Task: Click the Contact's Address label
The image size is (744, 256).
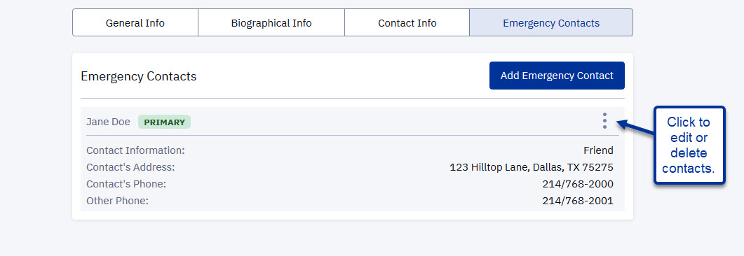Action: (130, 167)
